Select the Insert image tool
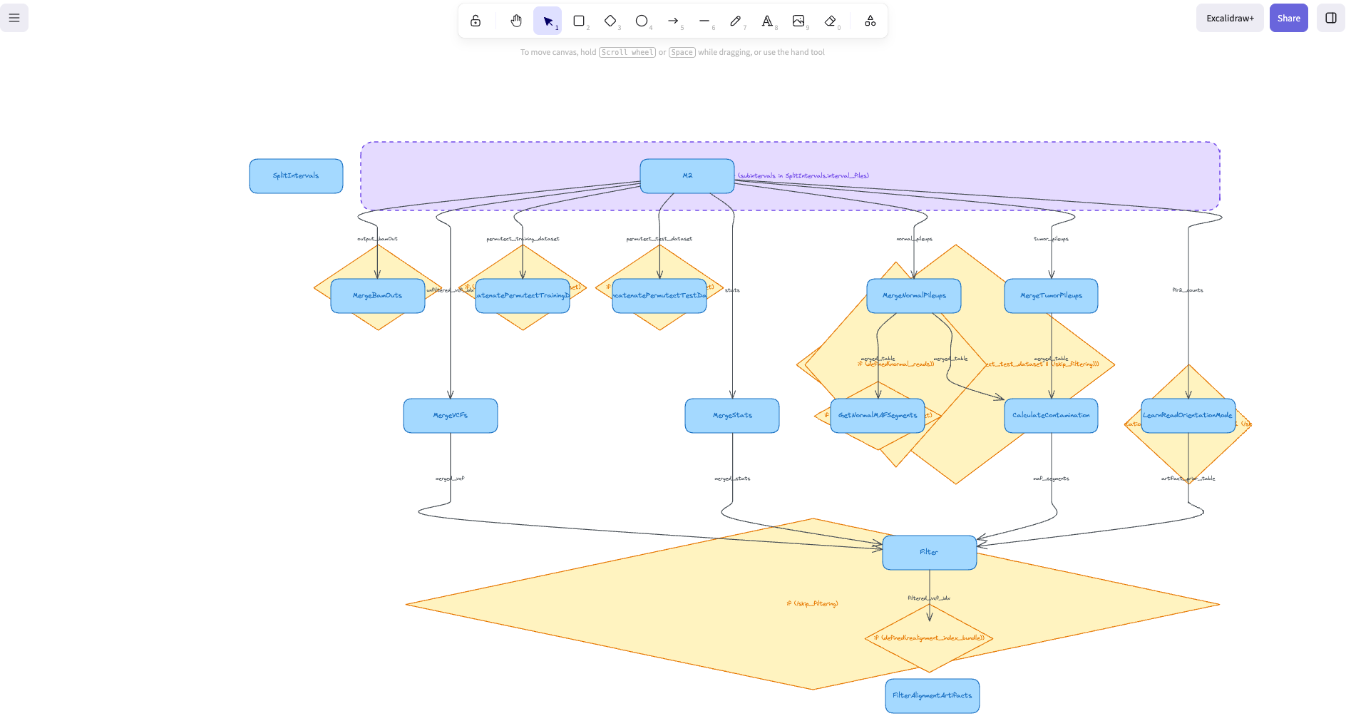Viewport: 1351px width, 726px height. [x=798, y=20]
